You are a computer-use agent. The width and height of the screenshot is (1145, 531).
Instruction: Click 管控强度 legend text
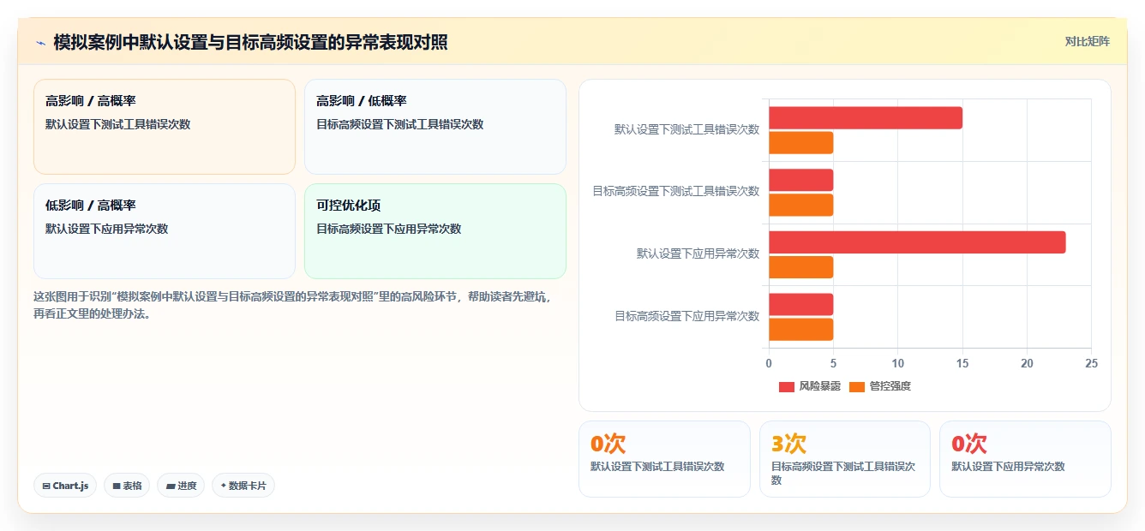pos(890,386)
